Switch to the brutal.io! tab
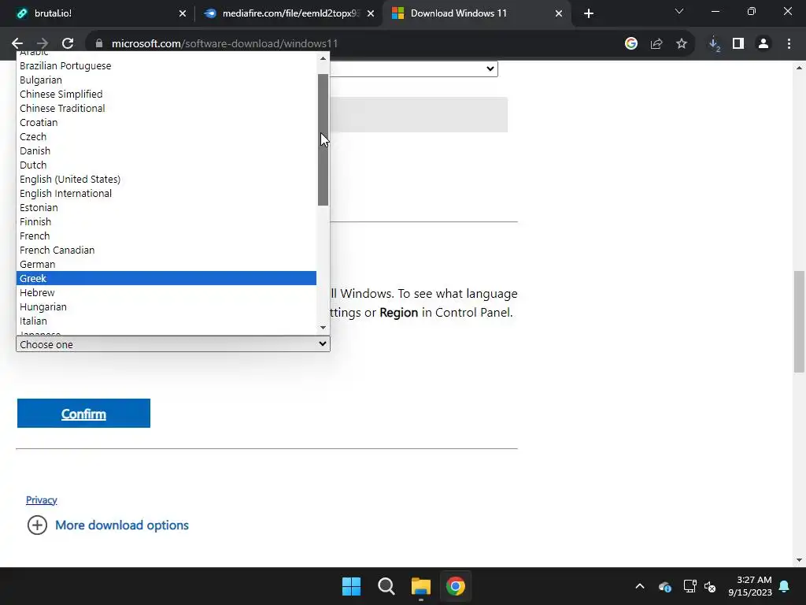806x605 pixels. (98, 13)
